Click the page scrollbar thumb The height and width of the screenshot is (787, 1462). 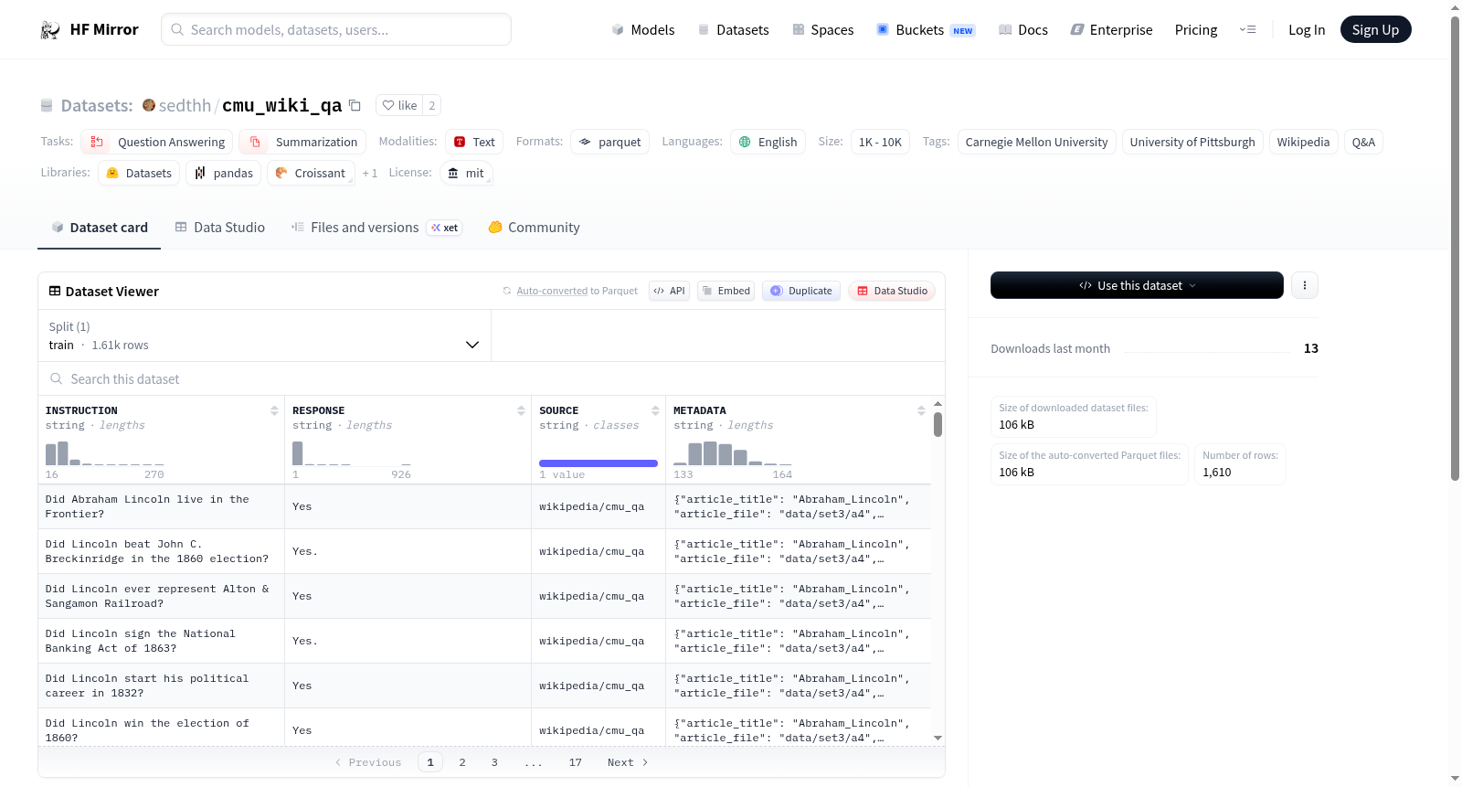pos(1455,247)
